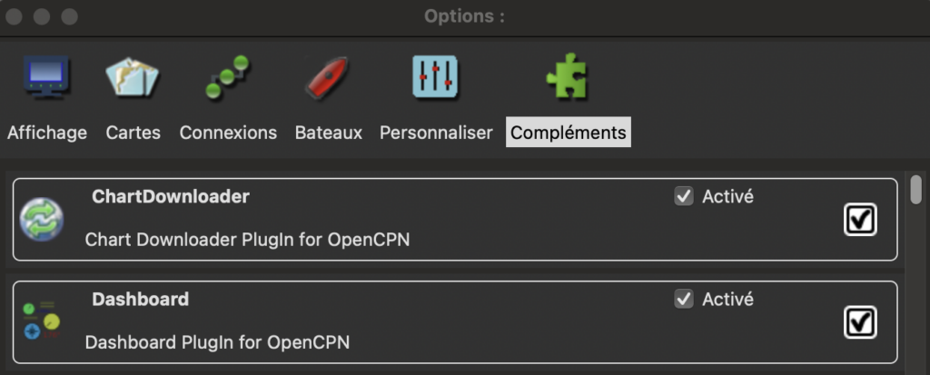Select the ChartDownloader plugin title
This screenshot has height=375, width=930.
coord(170,196)
